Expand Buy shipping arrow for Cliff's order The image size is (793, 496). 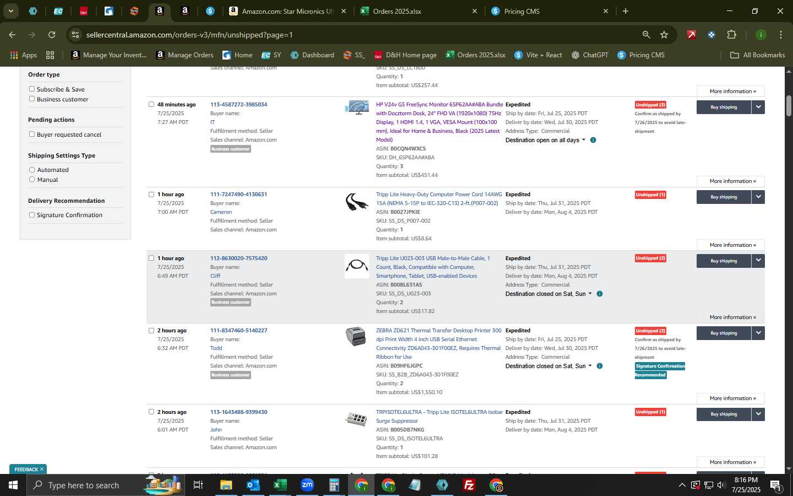click(x=758, y=261)
